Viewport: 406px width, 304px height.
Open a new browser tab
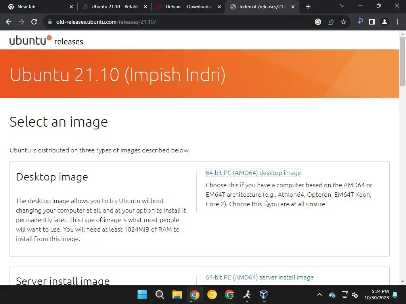(308, 7)
